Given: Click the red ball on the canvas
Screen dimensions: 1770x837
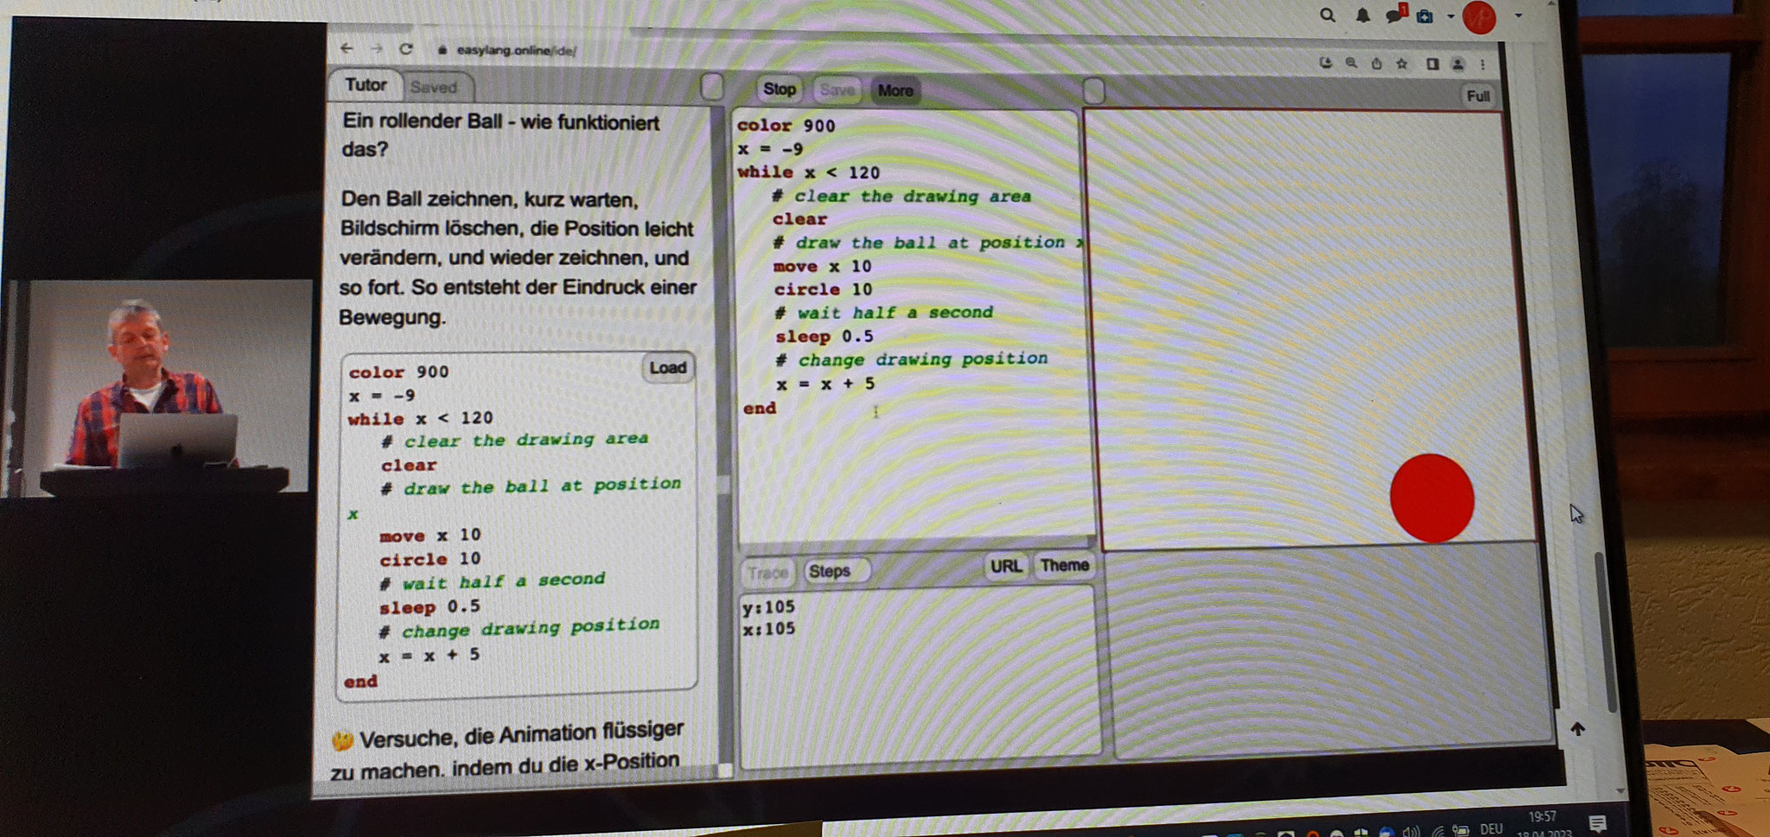Looking at the screenshot, I should tap(1432, 498).
